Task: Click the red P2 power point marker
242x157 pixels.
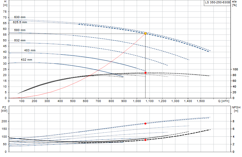Action: click(145, 123)
